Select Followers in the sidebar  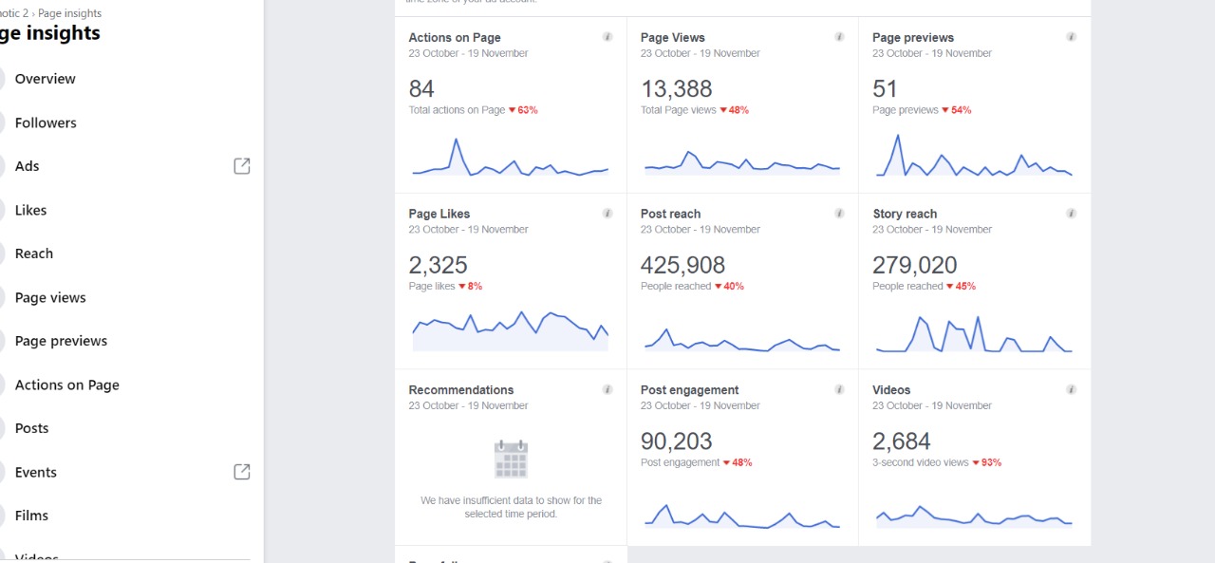click(46, 122)
